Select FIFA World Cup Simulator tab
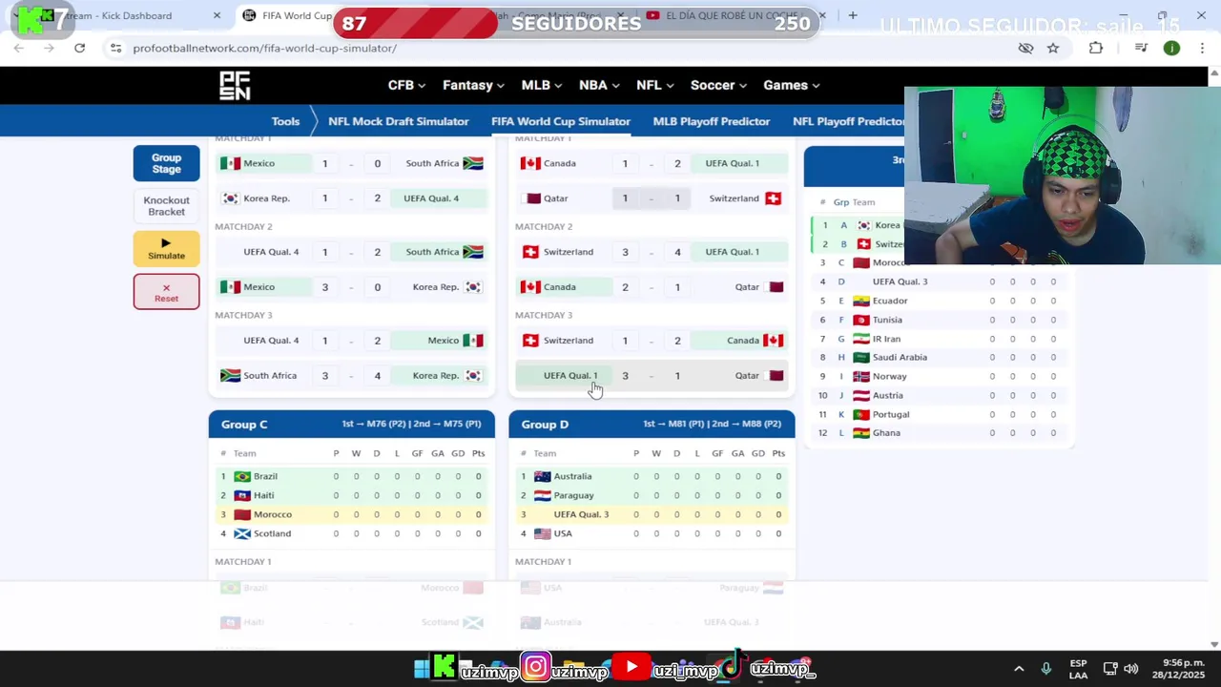Viewport: 1221px width, 687px height. pyautogui.click(x=561, y=121)
